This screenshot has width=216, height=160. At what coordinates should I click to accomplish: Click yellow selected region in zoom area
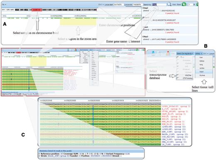[x=78, y=22]
